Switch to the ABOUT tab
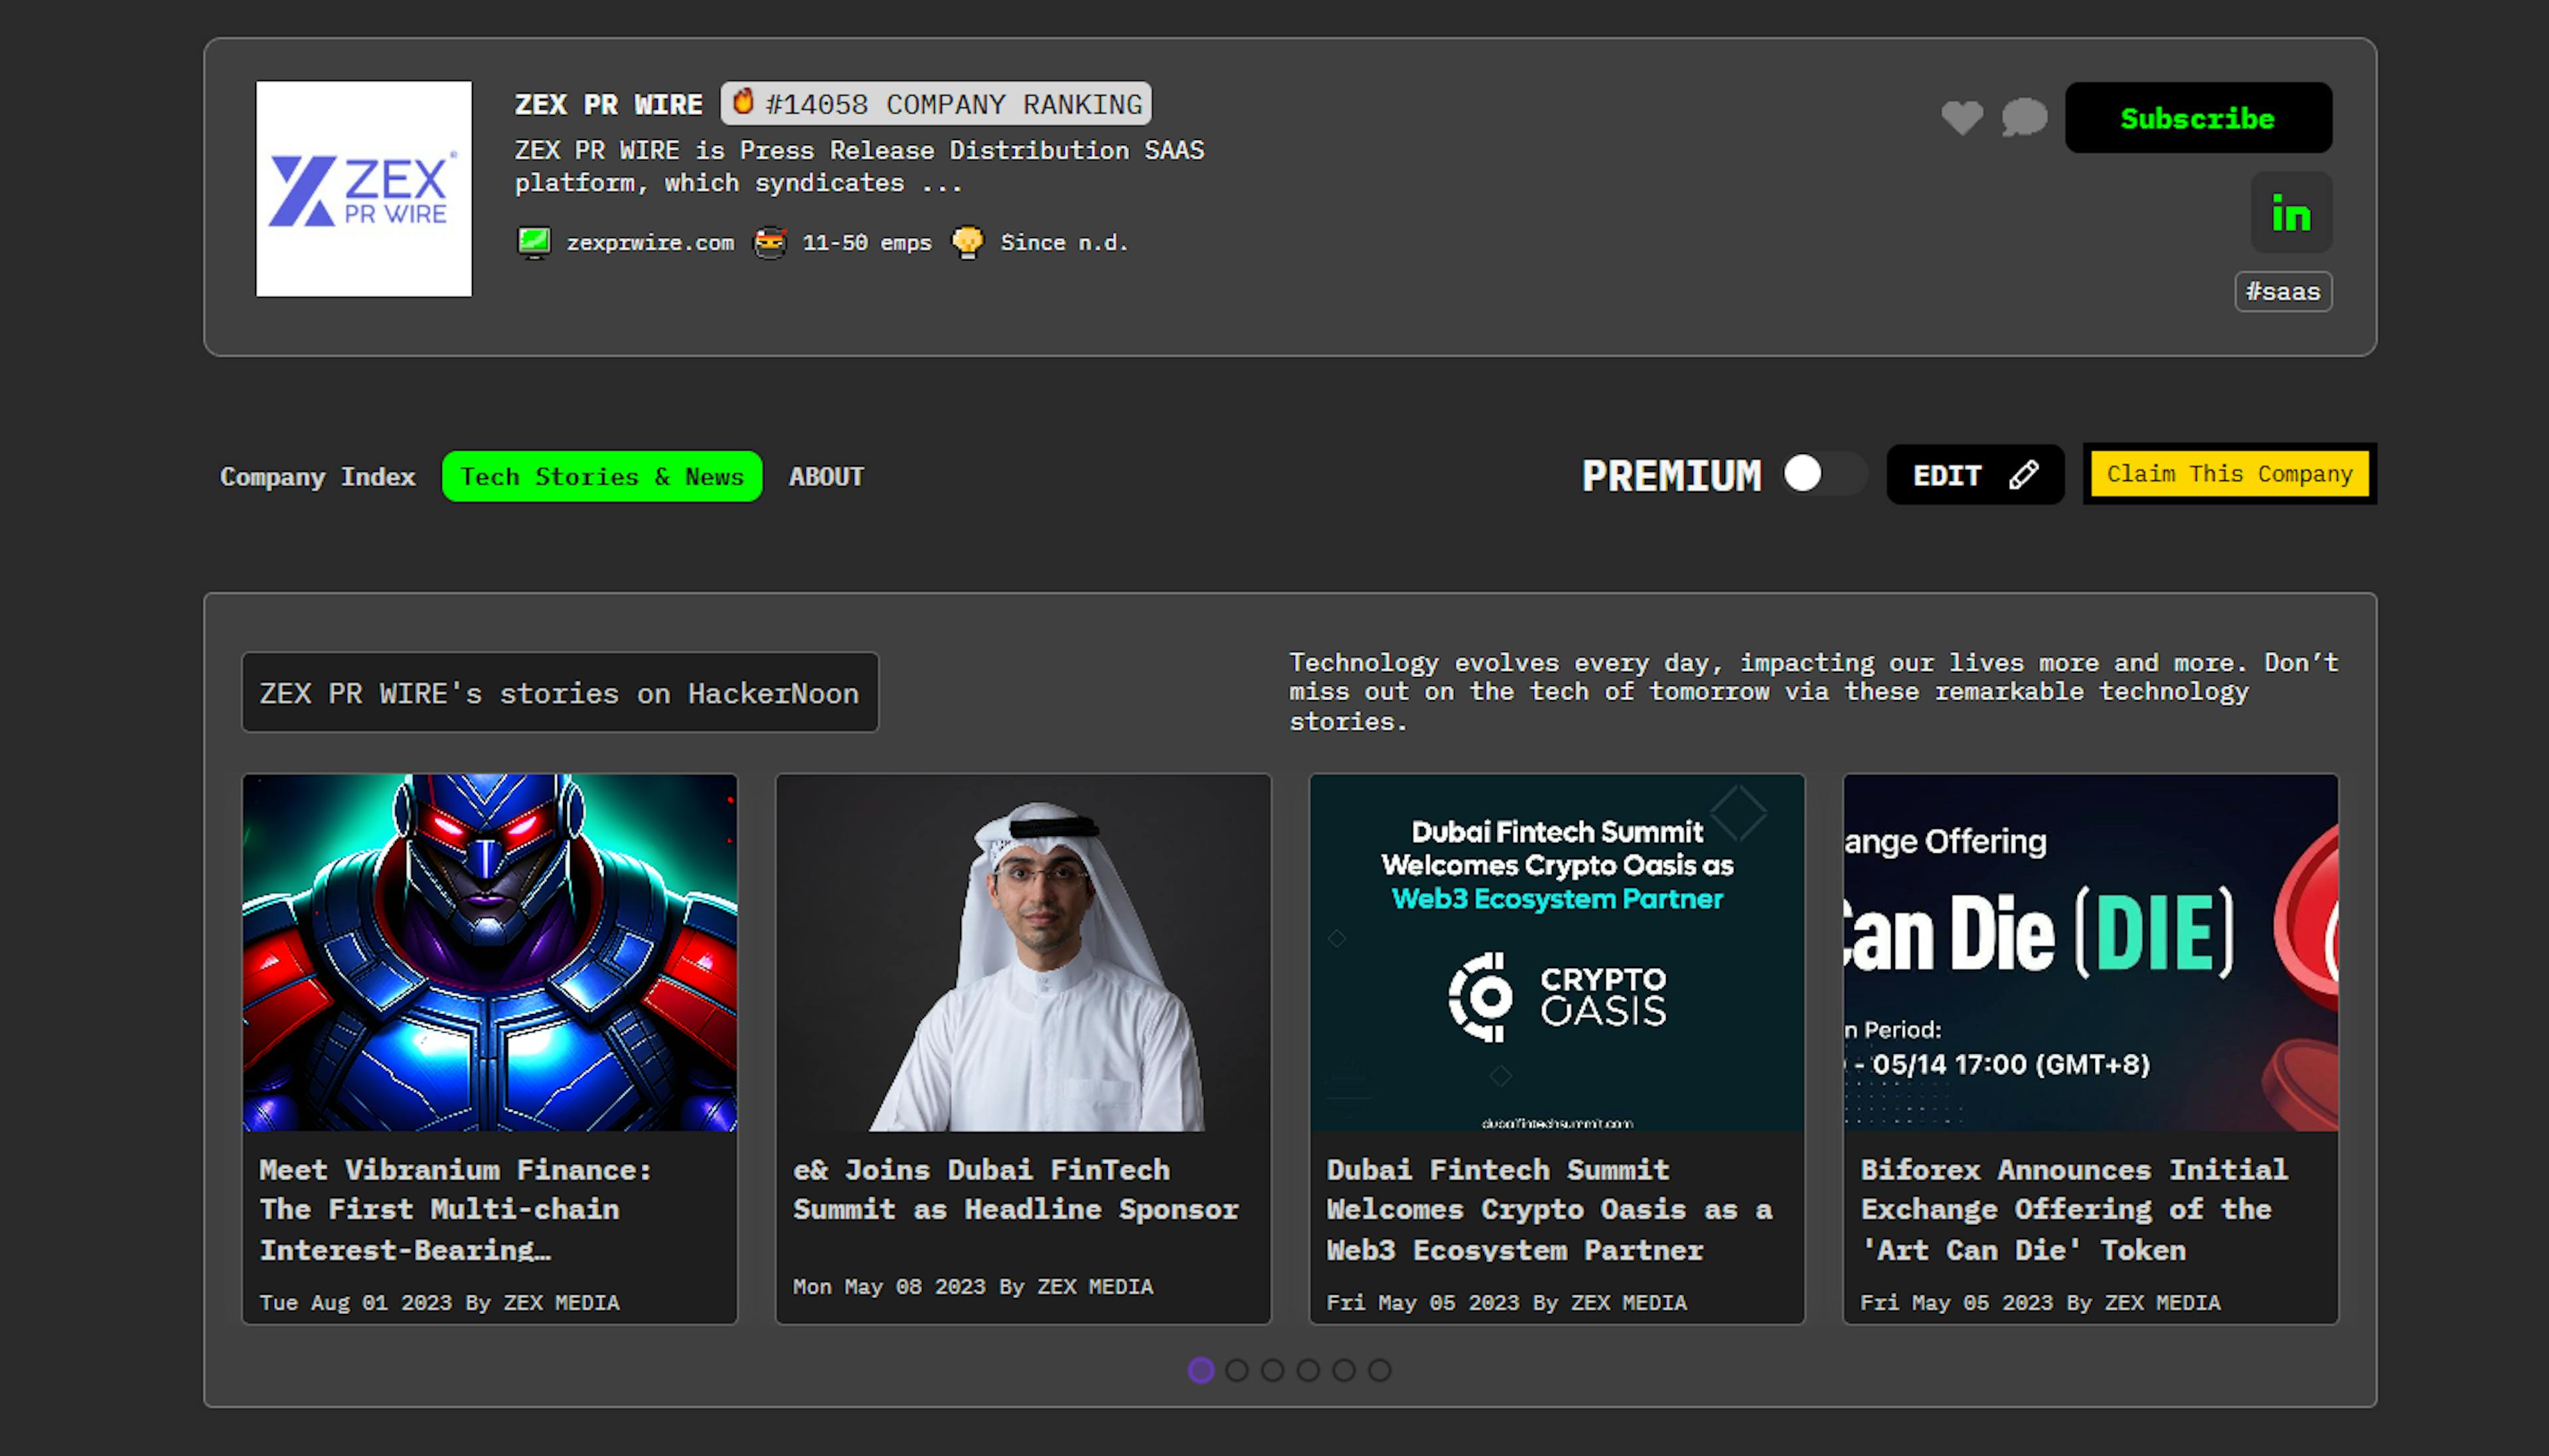2549x1456 pixels. (825, 476)
